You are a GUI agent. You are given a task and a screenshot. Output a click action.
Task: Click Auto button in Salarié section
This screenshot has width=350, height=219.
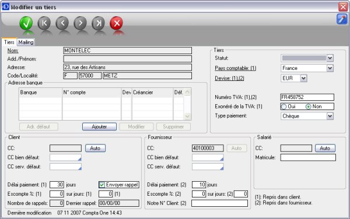coord(325,148)
